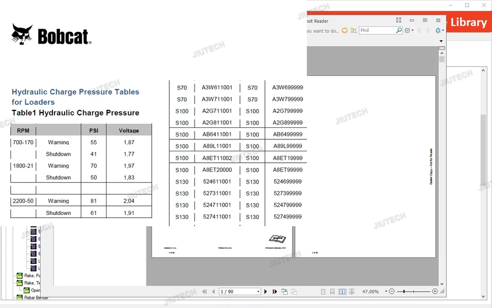The width and height of the screenshot is (492, 308).
Task: Go to previous search result arrow
Action: click(x=419, y=30)
